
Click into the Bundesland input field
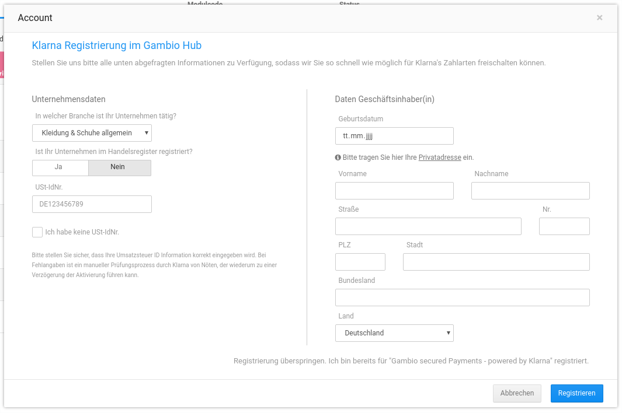coord(462,297)
